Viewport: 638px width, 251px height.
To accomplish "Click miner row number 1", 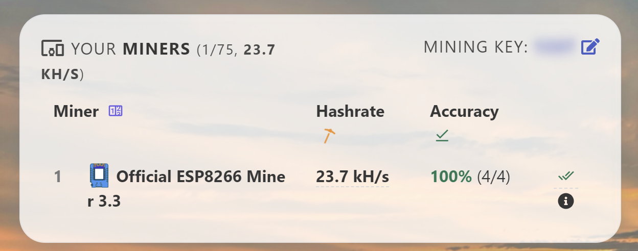I will coord(58,177).
